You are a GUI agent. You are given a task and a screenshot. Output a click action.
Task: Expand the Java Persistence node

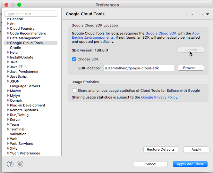point(8,72)
